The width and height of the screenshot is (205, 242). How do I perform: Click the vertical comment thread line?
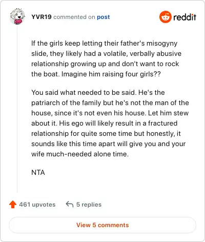[17, 109]
